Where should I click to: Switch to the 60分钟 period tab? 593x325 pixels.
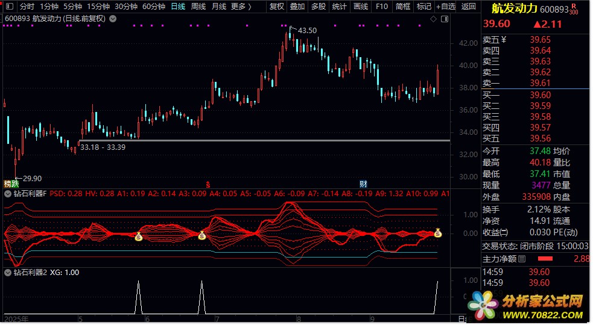click(154, 7)
